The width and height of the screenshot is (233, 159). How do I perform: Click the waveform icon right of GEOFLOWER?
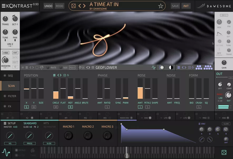[x=154, y=68]
